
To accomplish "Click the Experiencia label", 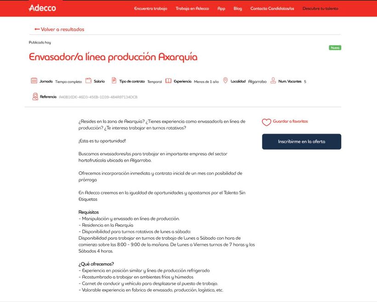I will [183, 81].
